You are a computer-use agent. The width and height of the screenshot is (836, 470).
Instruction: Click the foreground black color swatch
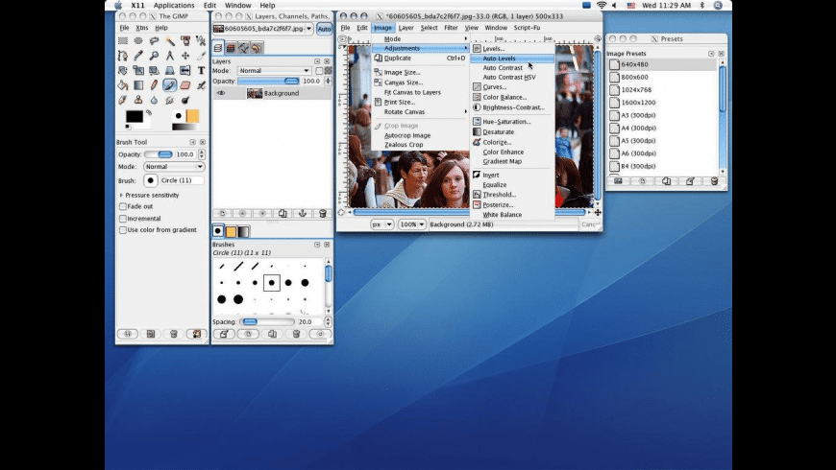point(134,117)
